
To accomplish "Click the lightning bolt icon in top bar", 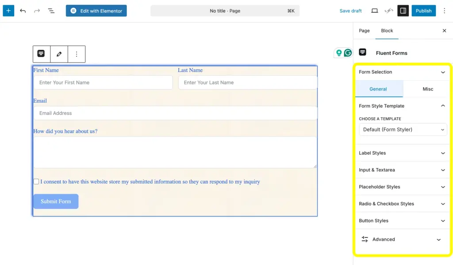I will click(x=389, y=11).
